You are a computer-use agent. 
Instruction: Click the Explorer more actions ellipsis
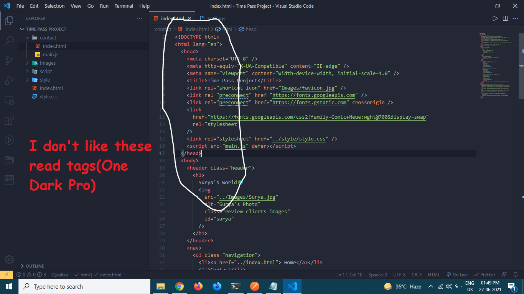140,18
